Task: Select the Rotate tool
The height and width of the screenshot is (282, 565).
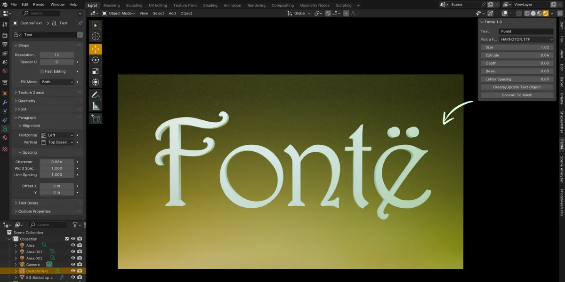Action: [x=96, y=60]
